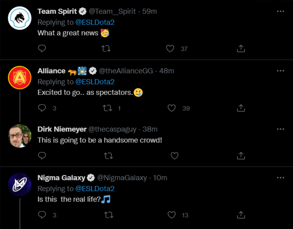Click the Team Spirit avatar logo
This screenshot has height=229, width=293.
(20, 18)
